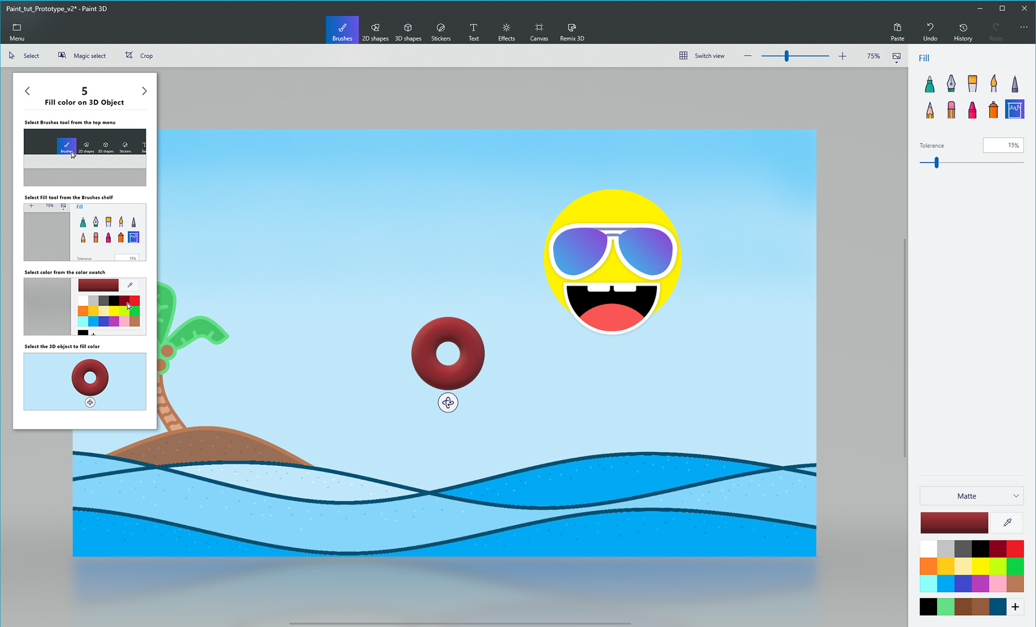Image resolution: width=1036 pixels, height=627 pixels.
Task: Expand the Matte material dropdown
Action: point(971,496)
